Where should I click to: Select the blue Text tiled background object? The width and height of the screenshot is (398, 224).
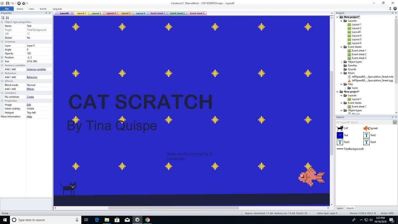pos(342,135)
